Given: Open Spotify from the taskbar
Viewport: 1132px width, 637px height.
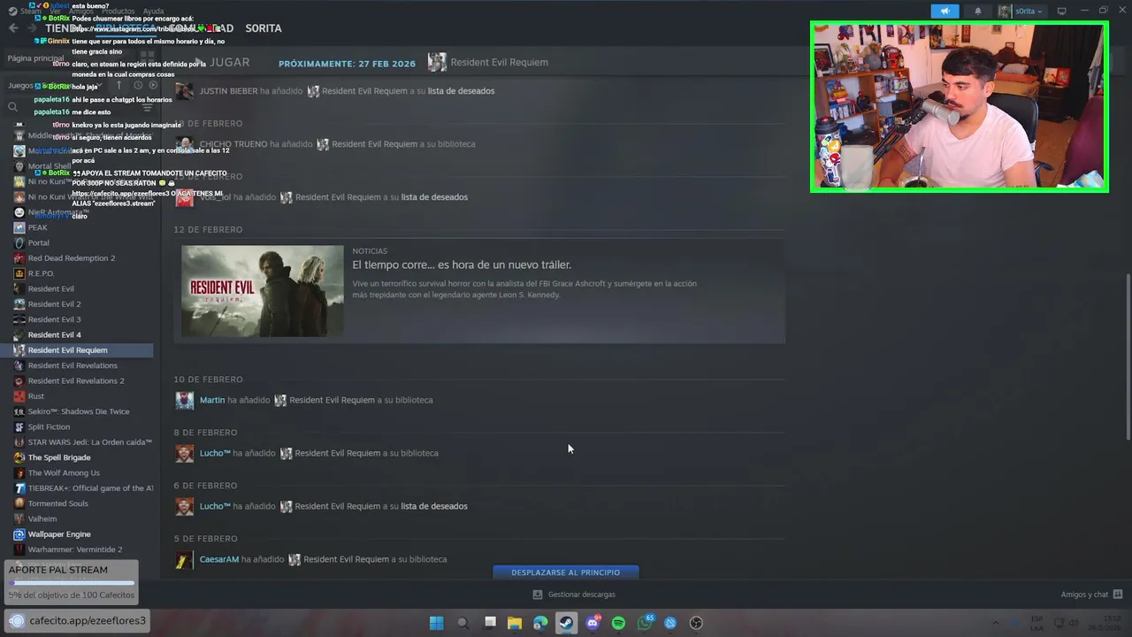Looking at the screenshot, I should 618,623.
